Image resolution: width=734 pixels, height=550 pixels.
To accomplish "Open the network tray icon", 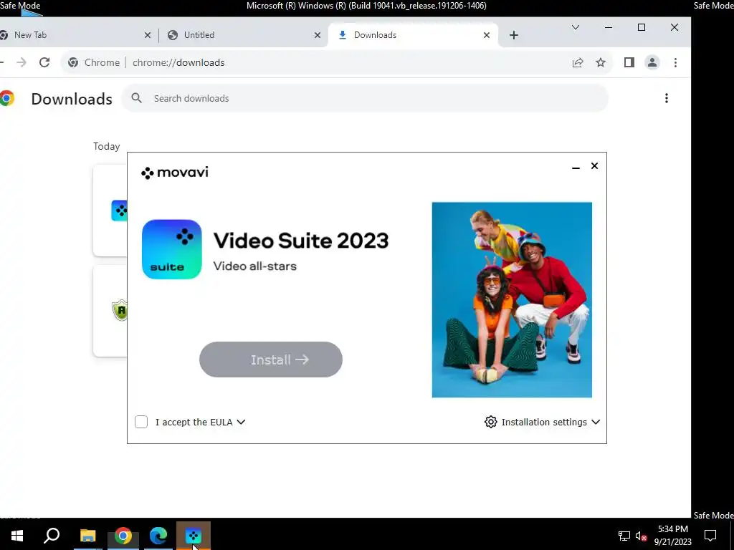I will tap(624, 536).
